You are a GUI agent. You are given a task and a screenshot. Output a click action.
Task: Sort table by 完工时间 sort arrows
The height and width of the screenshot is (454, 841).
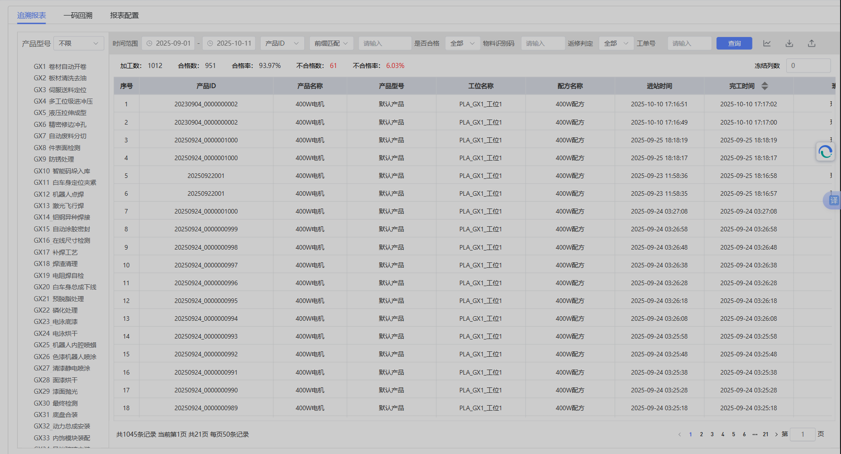point(765,86)
